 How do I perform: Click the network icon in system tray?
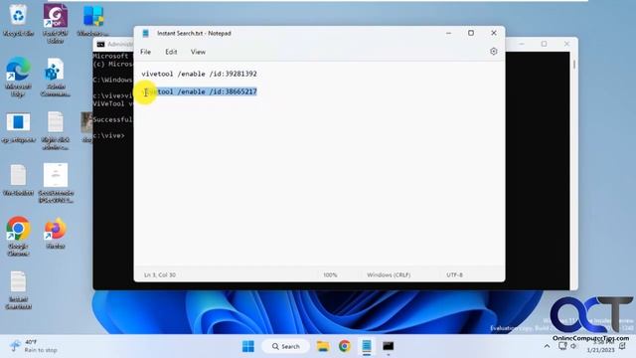coord(562,346)
